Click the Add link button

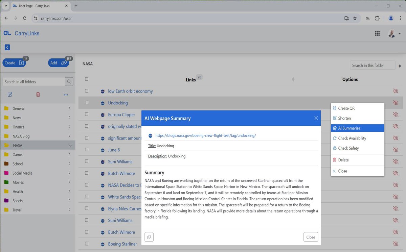pyautogui.click(x=58, y=63)
